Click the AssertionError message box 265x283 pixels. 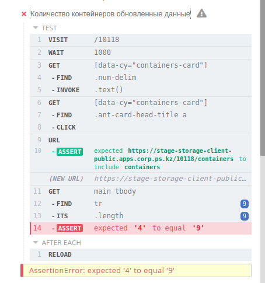[136, 270]
